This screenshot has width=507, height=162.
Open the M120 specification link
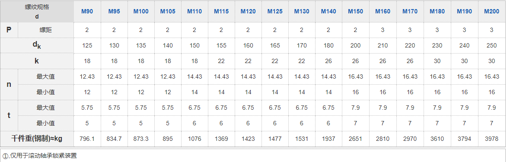(248, 11)
